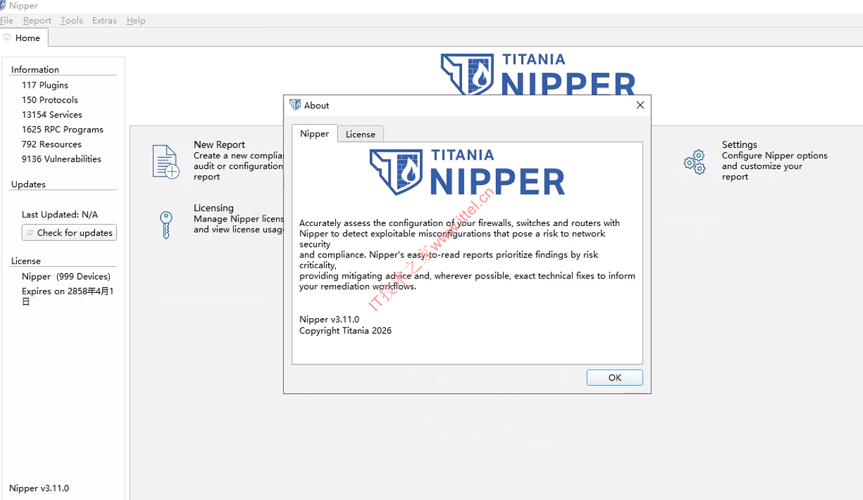Click the Home tab icon

pos(7,38)
